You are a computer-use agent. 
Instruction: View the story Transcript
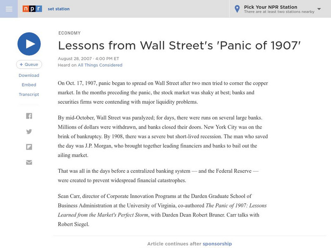29,94
